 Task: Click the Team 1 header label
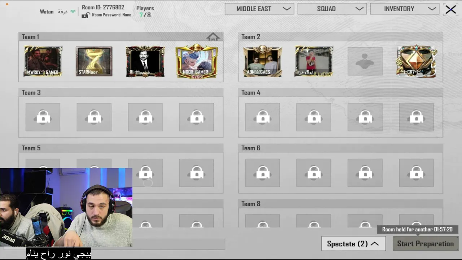point(30,37)
